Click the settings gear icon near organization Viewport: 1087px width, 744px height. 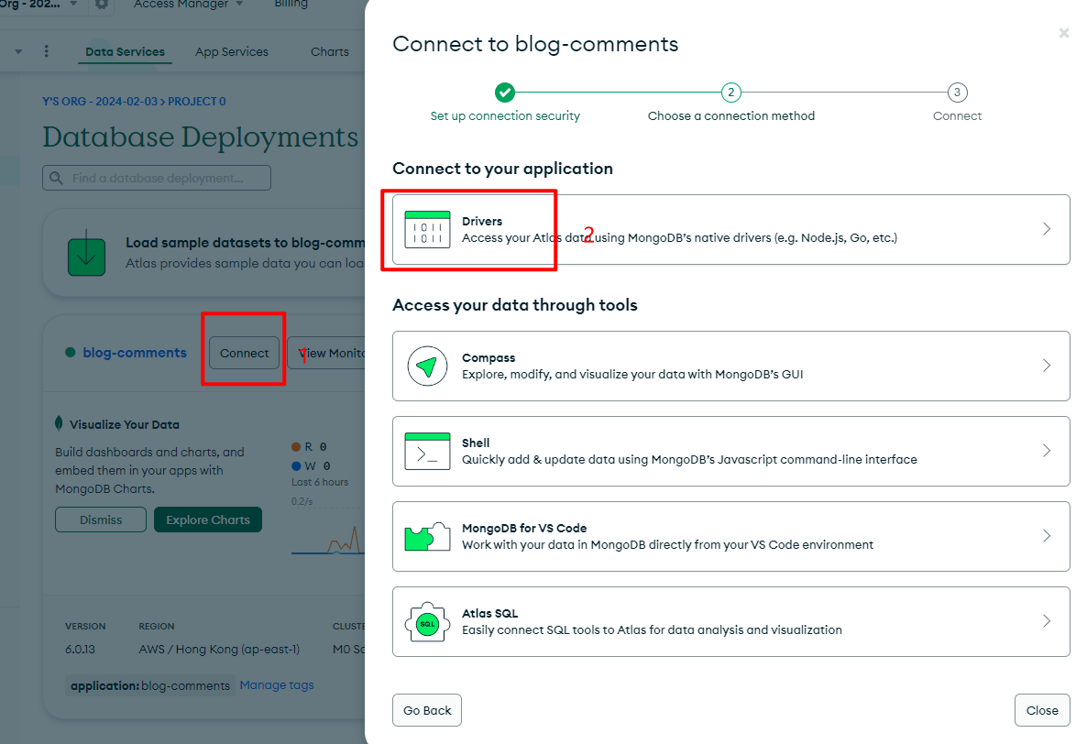click(x=102, y=5)
